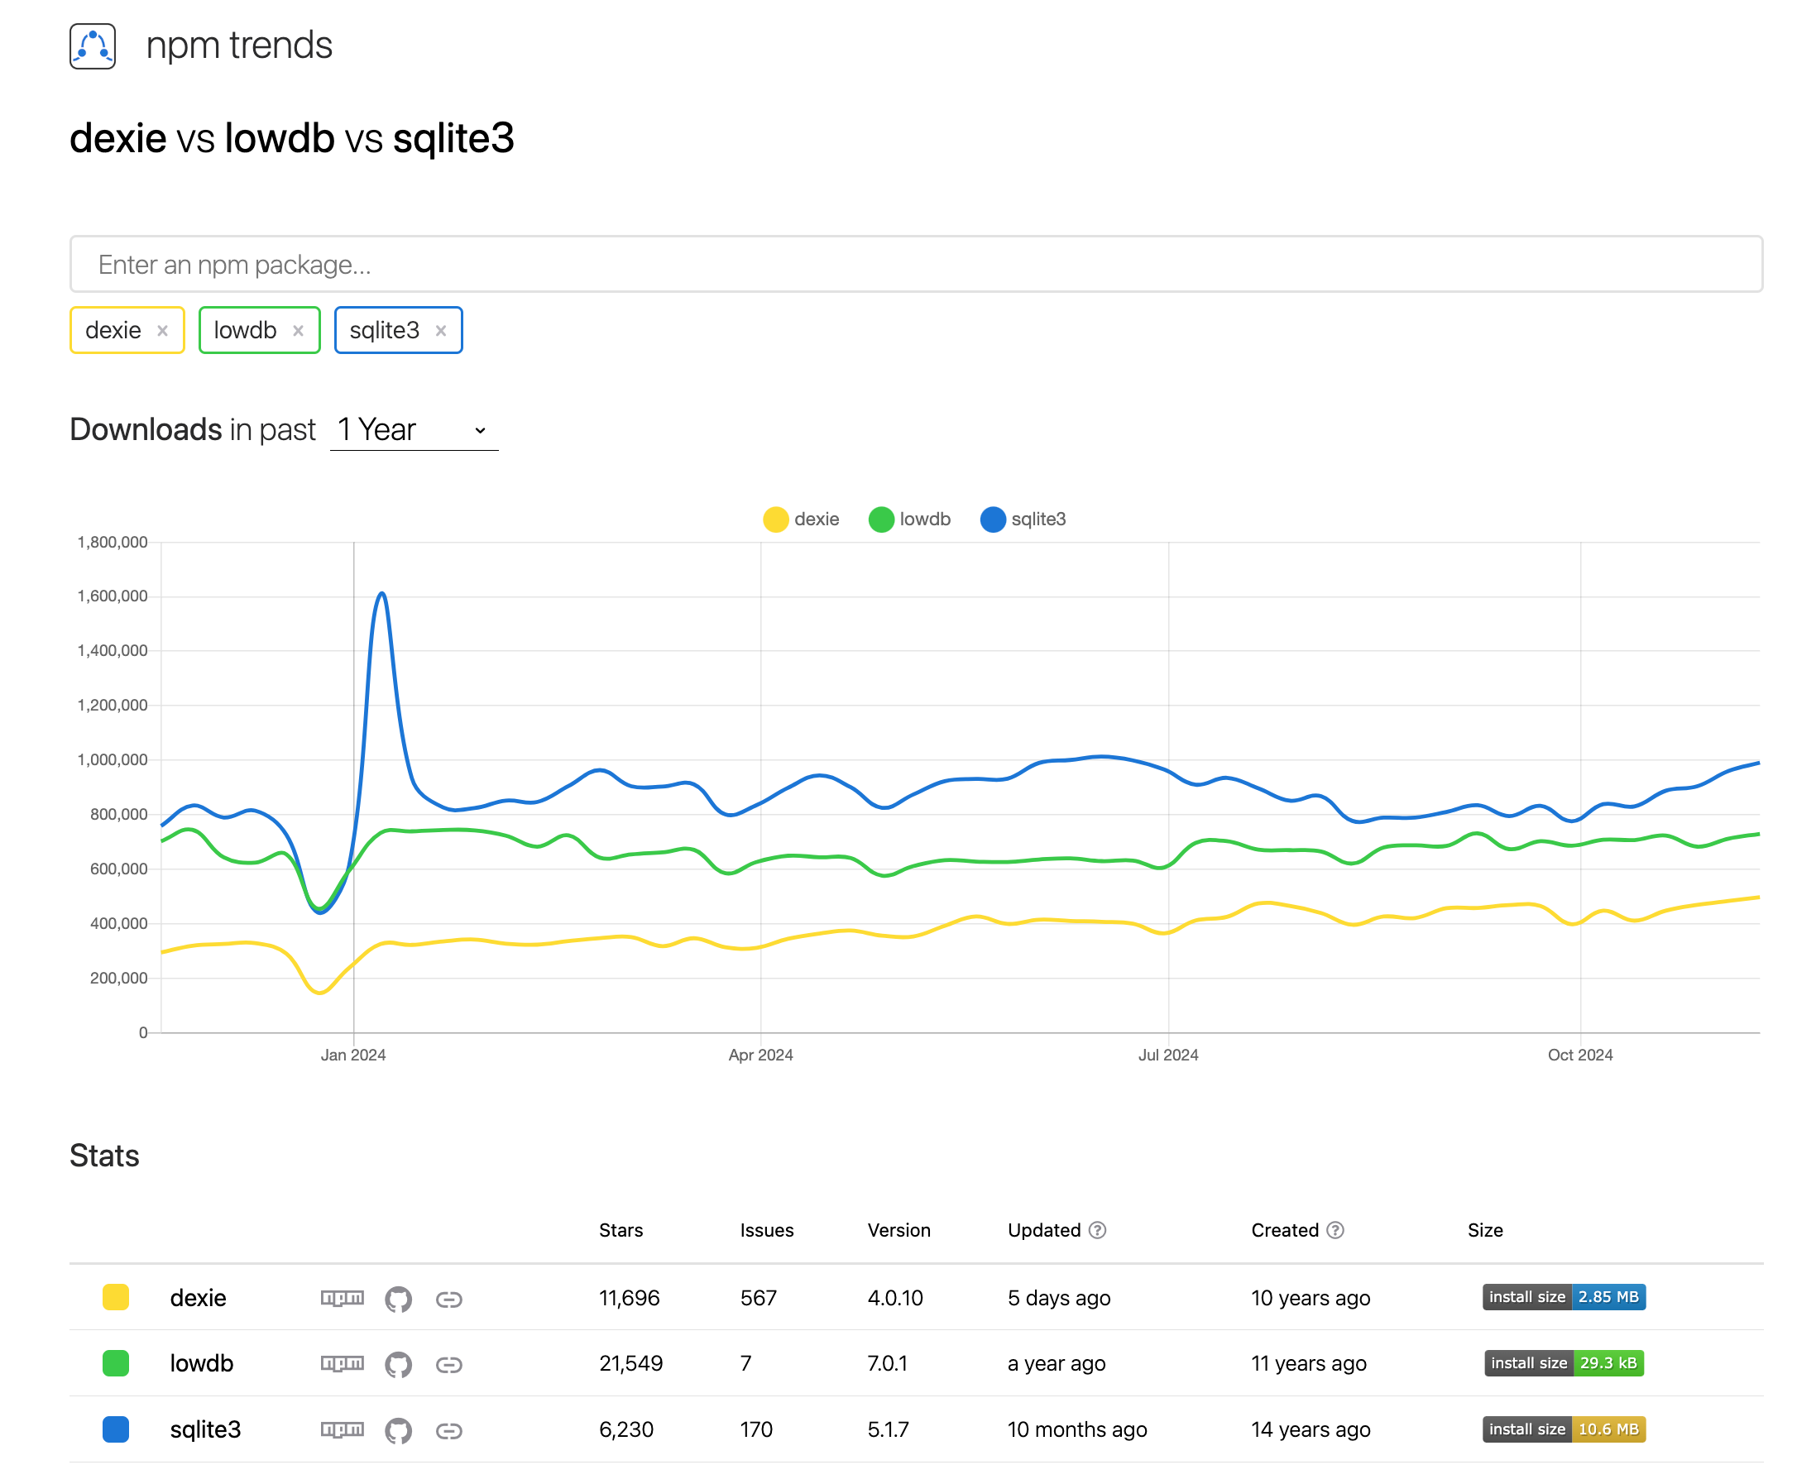Open sqlite3 install size 10.6 MB badge
The height and width of the screenshot is (1484, 1797).
pos(1564,1429)
